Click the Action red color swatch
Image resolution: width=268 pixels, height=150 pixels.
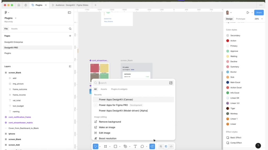[228, 41]
